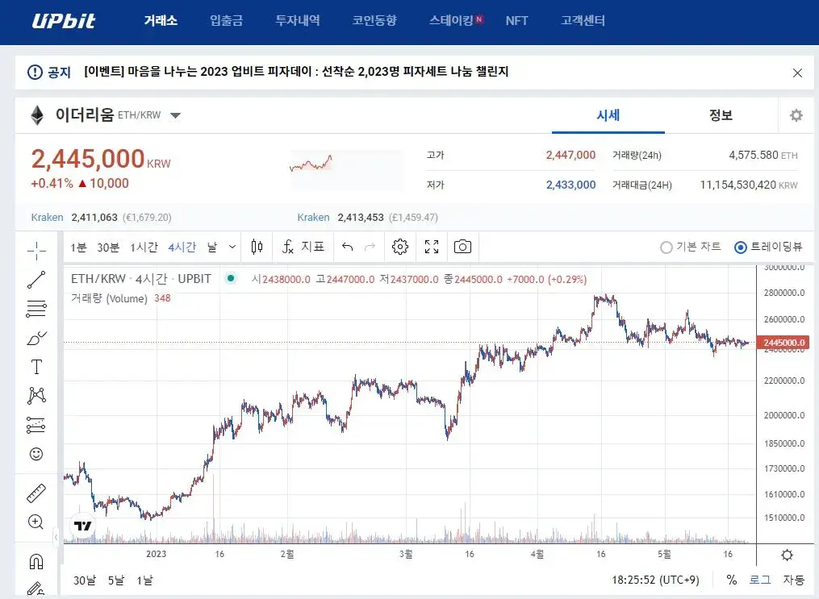Open candlestick chart style selector
Viewport: 819px width, 599px height.
pos(257,247)
